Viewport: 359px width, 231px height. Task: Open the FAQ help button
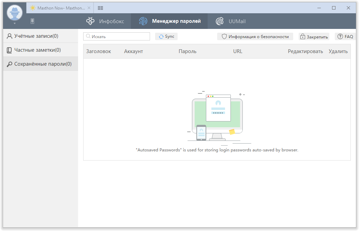[345, 36]
